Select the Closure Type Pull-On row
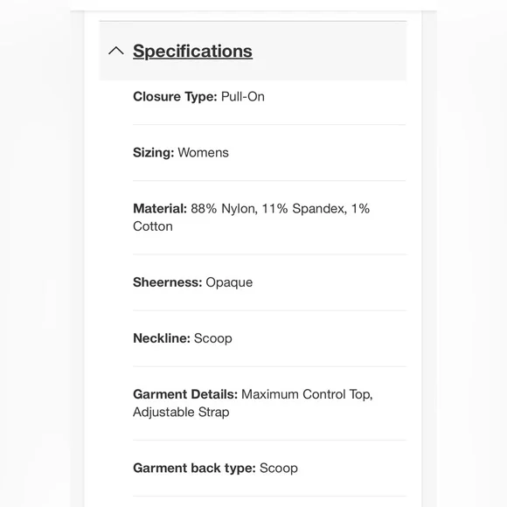The image size is (507, 507). coord(269,97)
